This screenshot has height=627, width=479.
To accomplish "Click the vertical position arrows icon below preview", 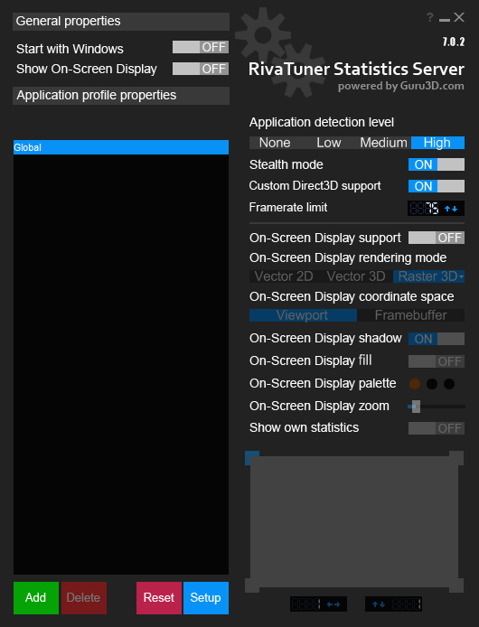I will coord(379,604).
